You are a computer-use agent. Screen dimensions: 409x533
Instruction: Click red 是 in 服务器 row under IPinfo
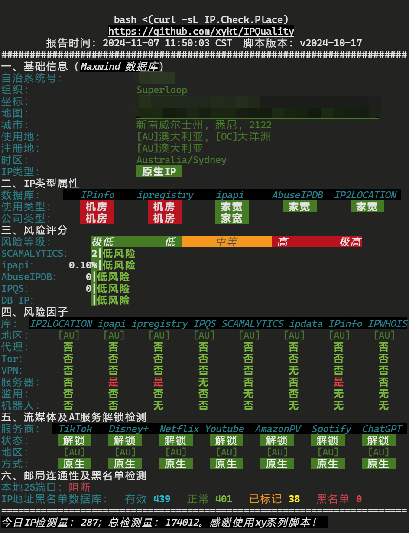tap(339, 382)
